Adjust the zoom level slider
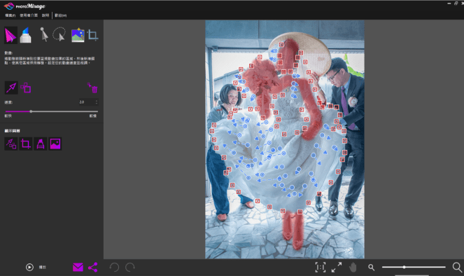Image resolution: width=464 pixels, height=276 pixels. pos(405,267)
